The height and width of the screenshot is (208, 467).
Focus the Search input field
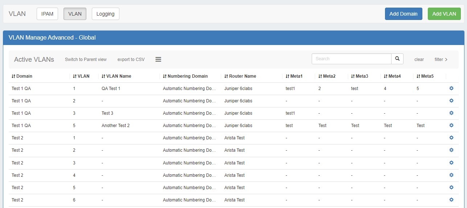(x=351, y=59)
